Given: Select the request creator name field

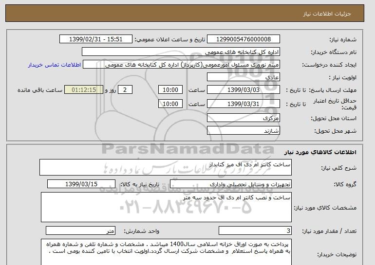Looking at the screenshot, I should (181, 65).
